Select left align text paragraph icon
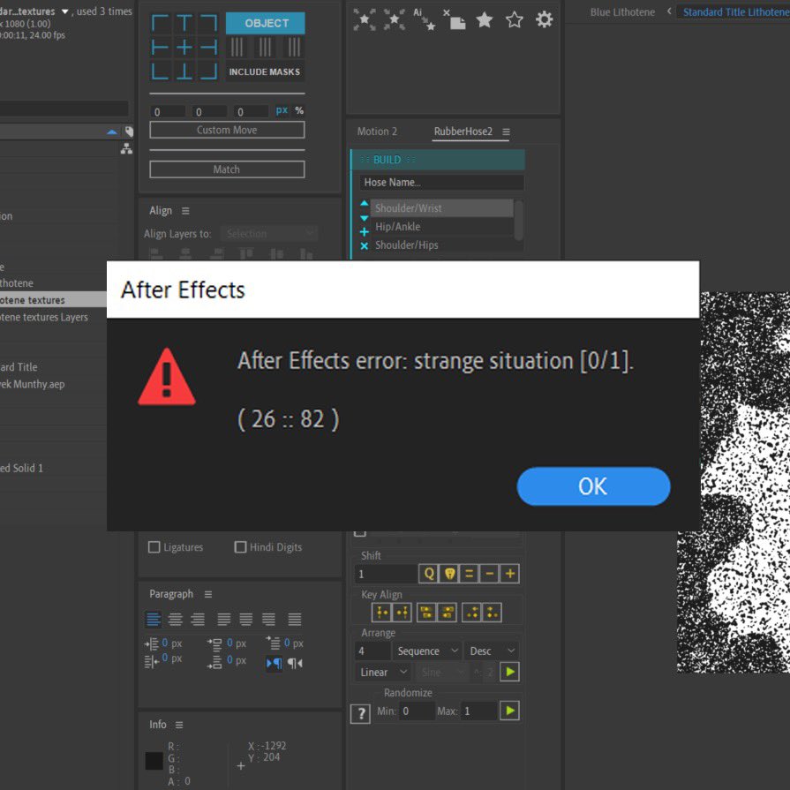 pos(154,620)
